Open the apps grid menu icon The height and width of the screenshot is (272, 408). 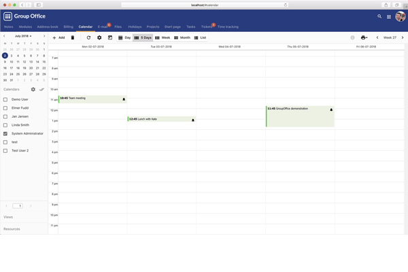pos(389,16)
